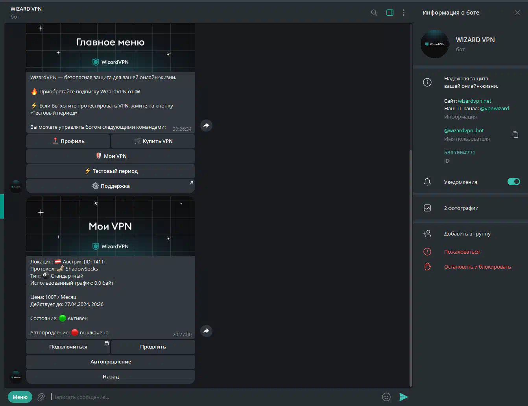Open the bot Меню commands button

point(20,397)
